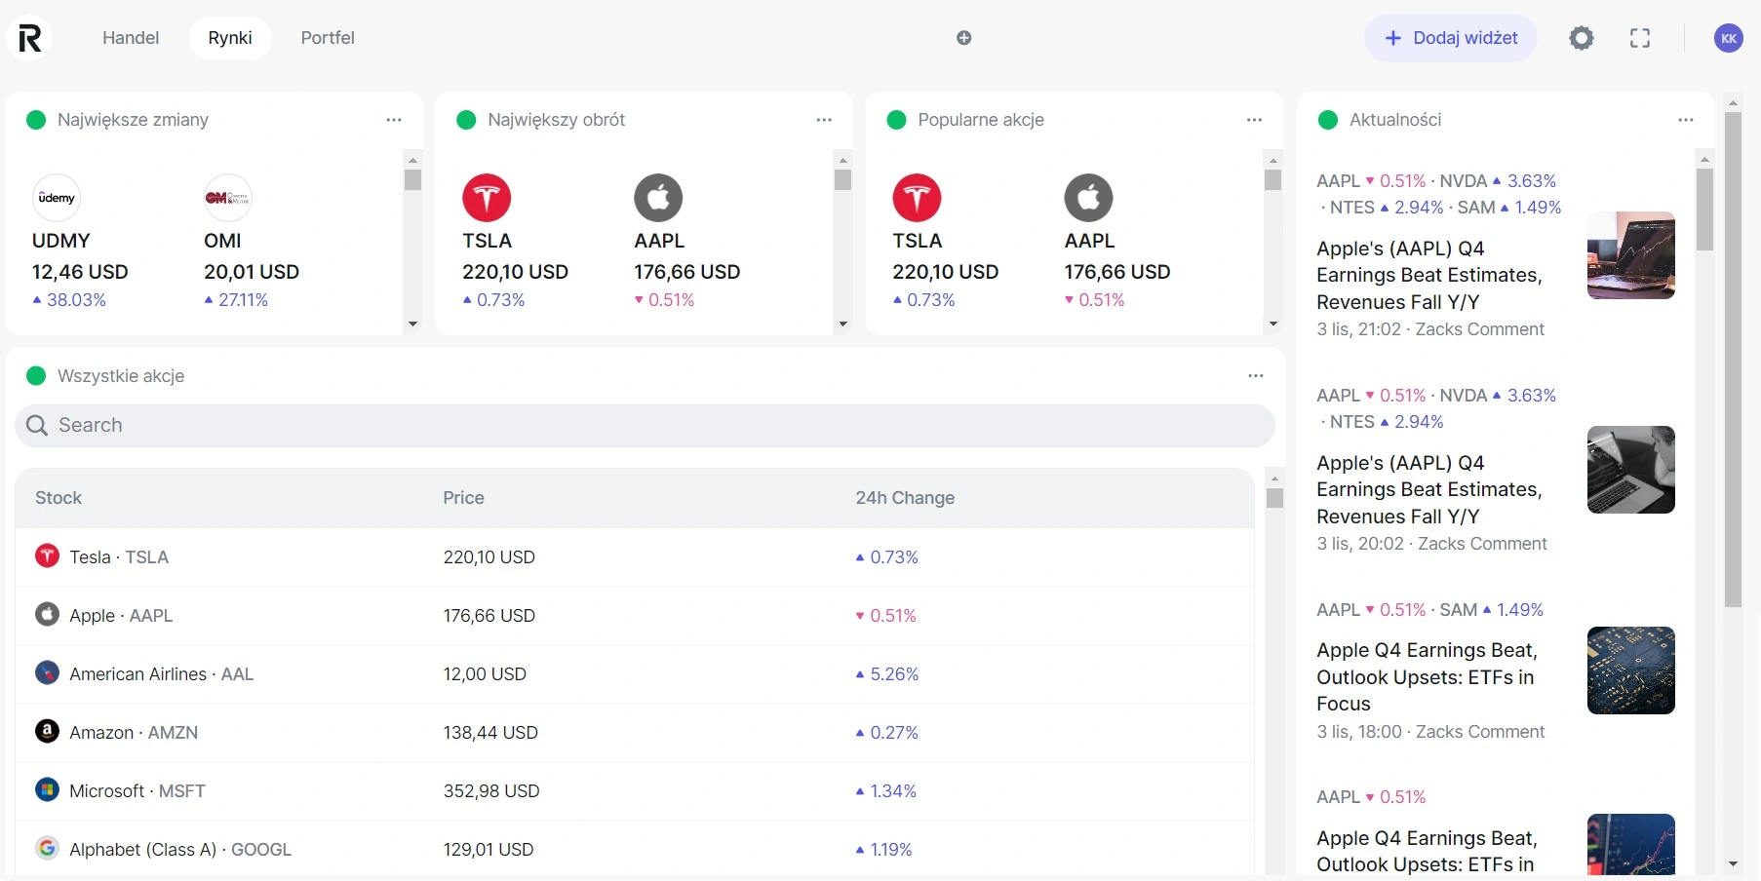The image size is (1761, 881).
Task: Click Microsoft icon in stock table
Action: pos(47,790)
